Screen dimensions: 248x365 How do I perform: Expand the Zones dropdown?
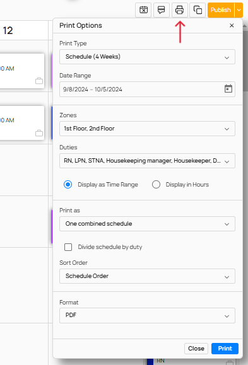tap(147, 129)
